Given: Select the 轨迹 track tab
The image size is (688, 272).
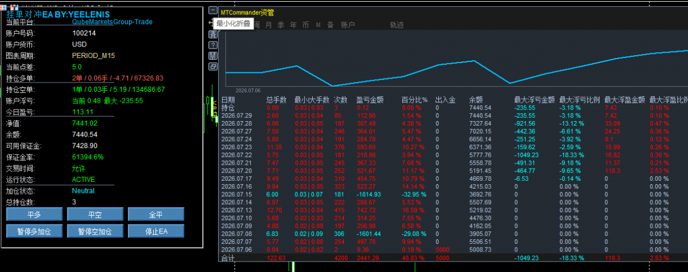Looking at the screenshot, I should [397, 25].
